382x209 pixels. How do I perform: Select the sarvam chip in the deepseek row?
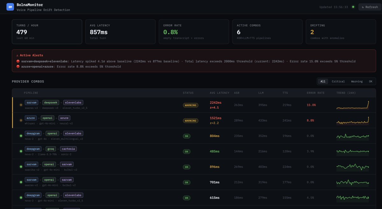coord(32,103)
